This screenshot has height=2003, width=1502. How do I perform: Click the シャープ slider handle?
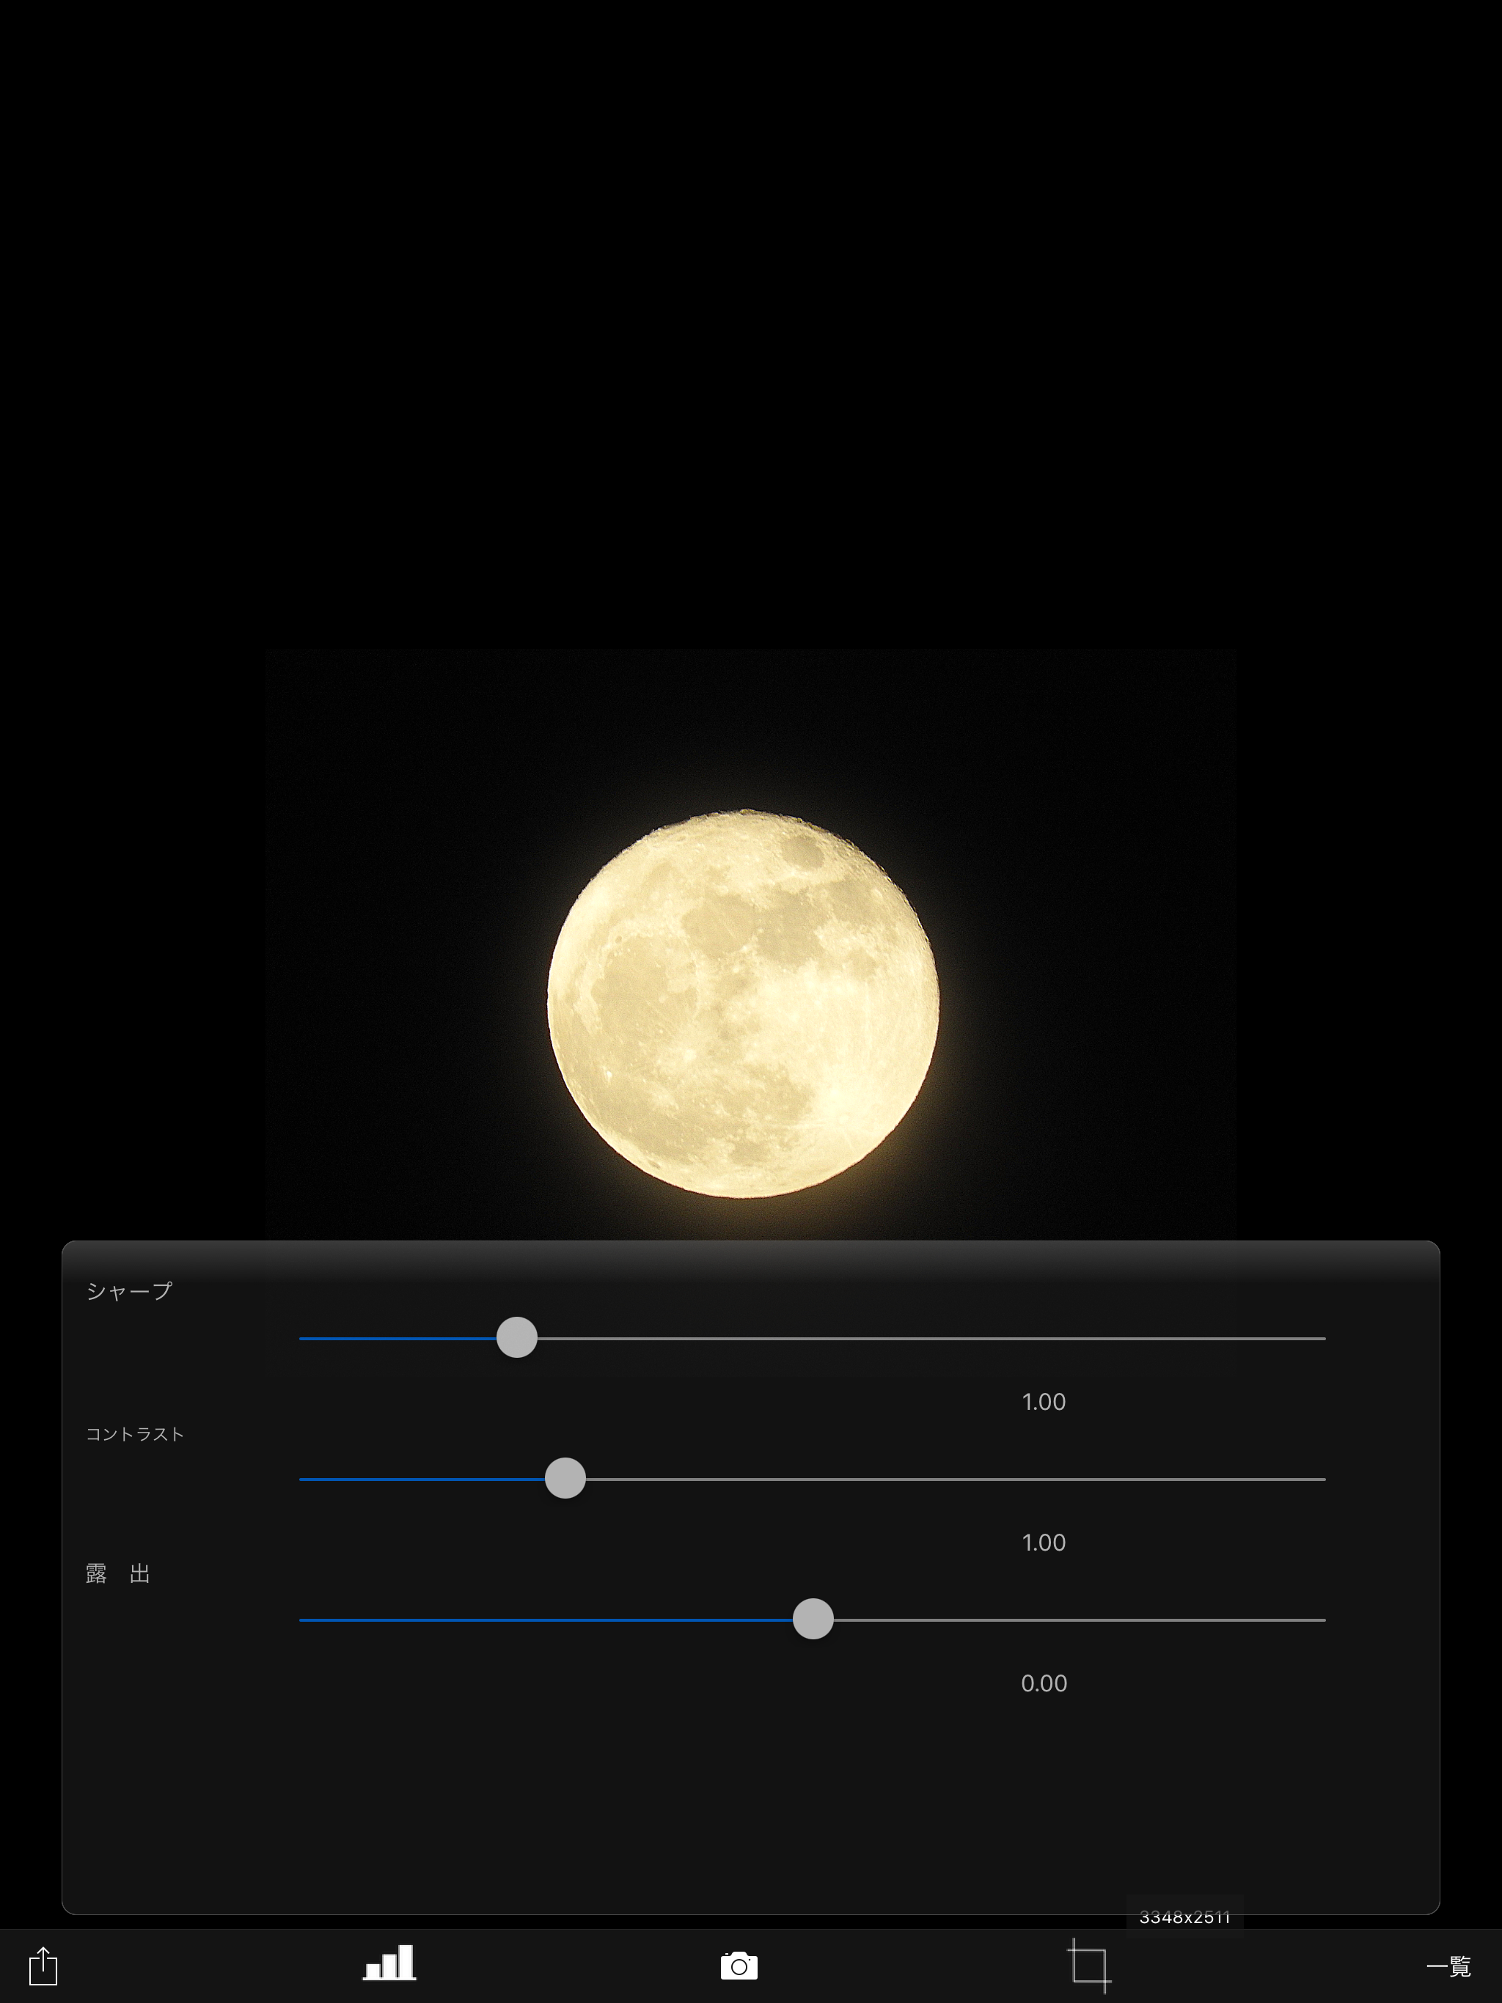click(x=516, y=1337)
